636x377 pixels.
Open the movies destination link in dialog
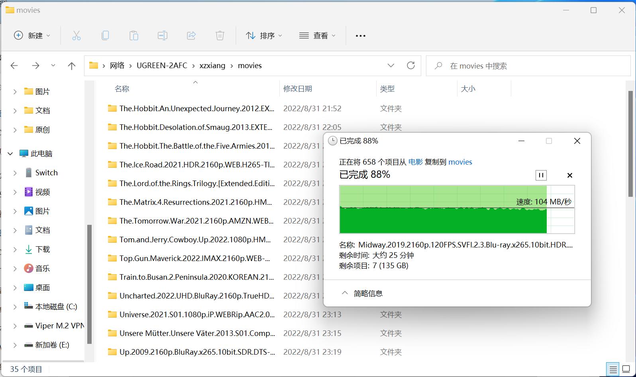pyautogui.click(x=460, y=162)
